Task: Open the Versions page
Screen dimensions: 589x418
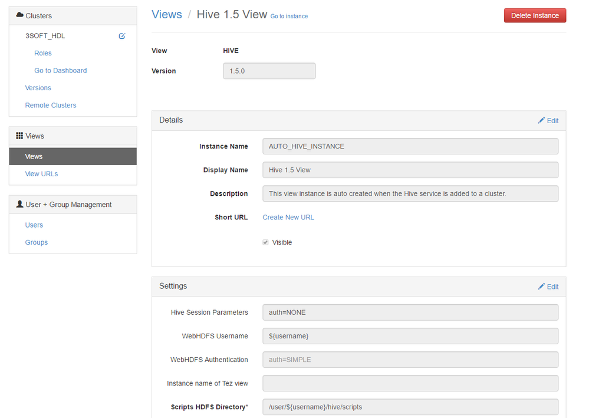Action: (x=38, y=87)
